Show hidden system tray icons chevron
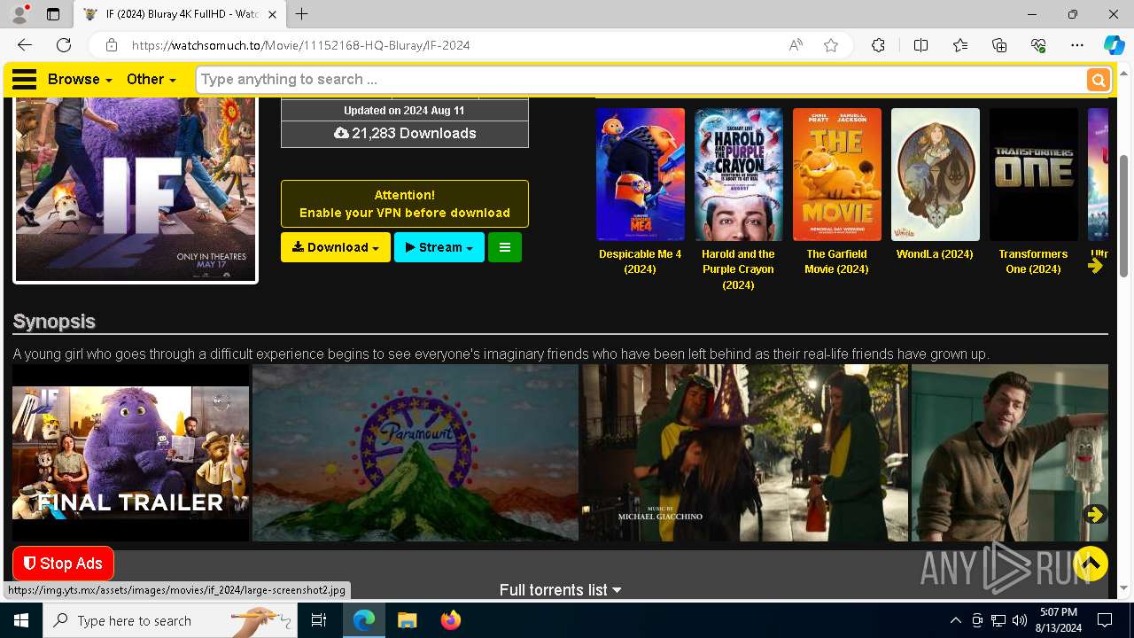1134x638 pixels. point(955,620)
